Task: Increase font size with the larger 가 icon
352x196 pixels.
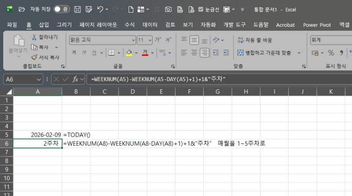Action: coord(158,40)
